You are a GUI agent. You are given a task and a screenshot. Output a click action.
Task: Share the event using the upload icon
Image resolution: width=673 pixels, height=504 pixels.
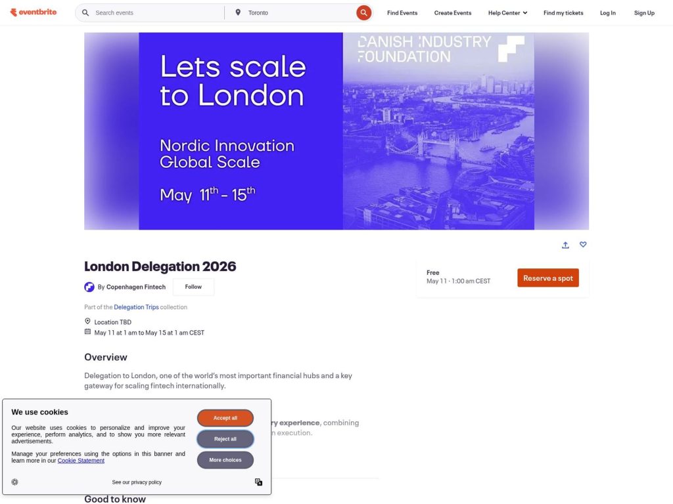[x=565, y=245]
